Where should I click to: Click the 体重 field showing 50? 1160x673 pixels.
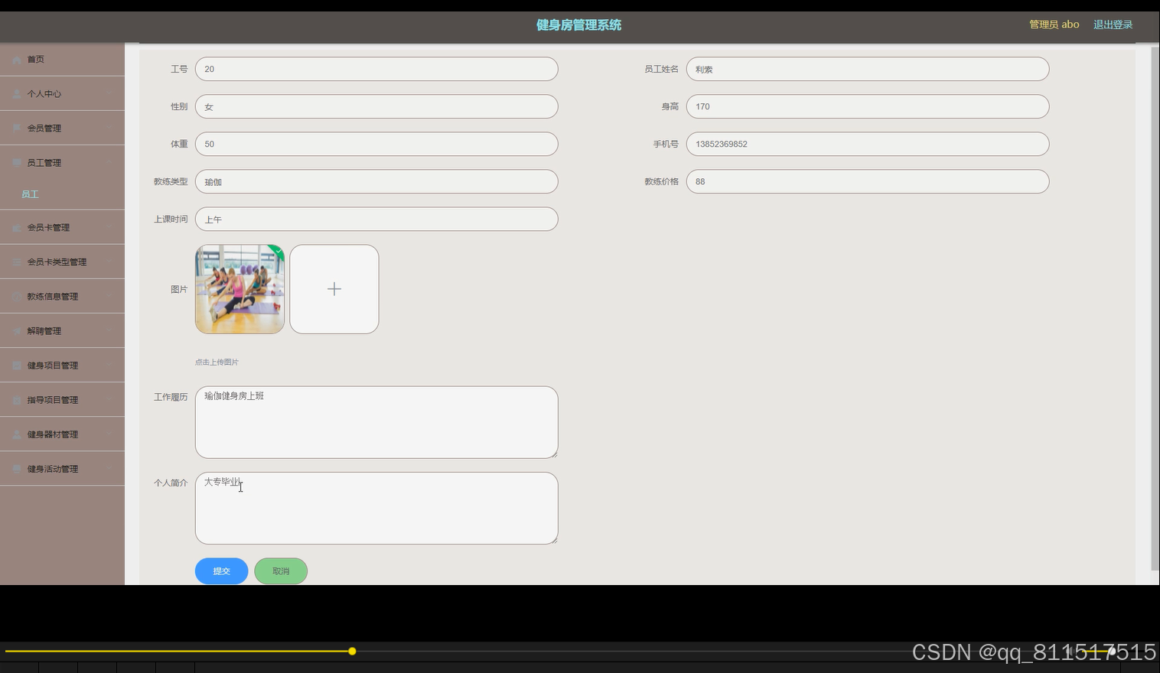[x=376, y=144]
